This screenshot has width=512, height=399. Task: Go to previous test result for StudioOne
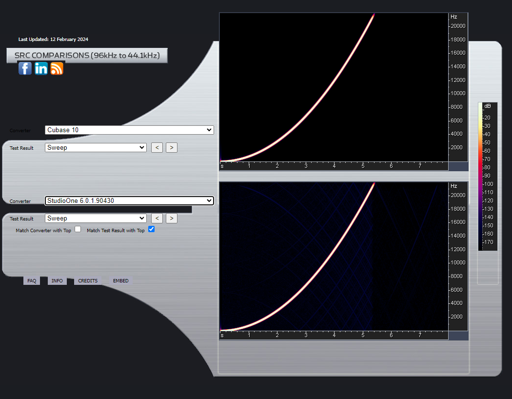[157, 219]
